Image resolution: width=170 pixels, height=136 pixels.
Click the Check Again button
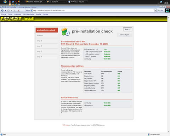(125, 35)
